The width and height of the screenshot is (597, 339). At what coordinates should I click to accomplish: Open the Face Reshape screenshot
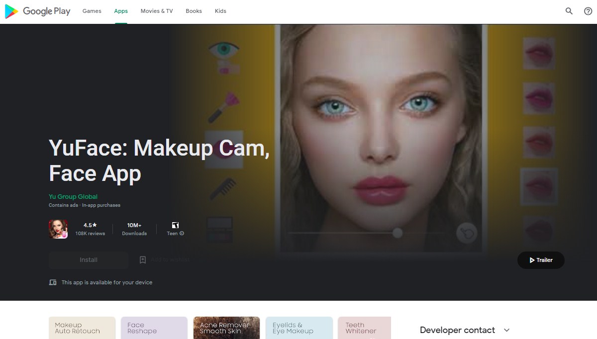coord(154,328)
